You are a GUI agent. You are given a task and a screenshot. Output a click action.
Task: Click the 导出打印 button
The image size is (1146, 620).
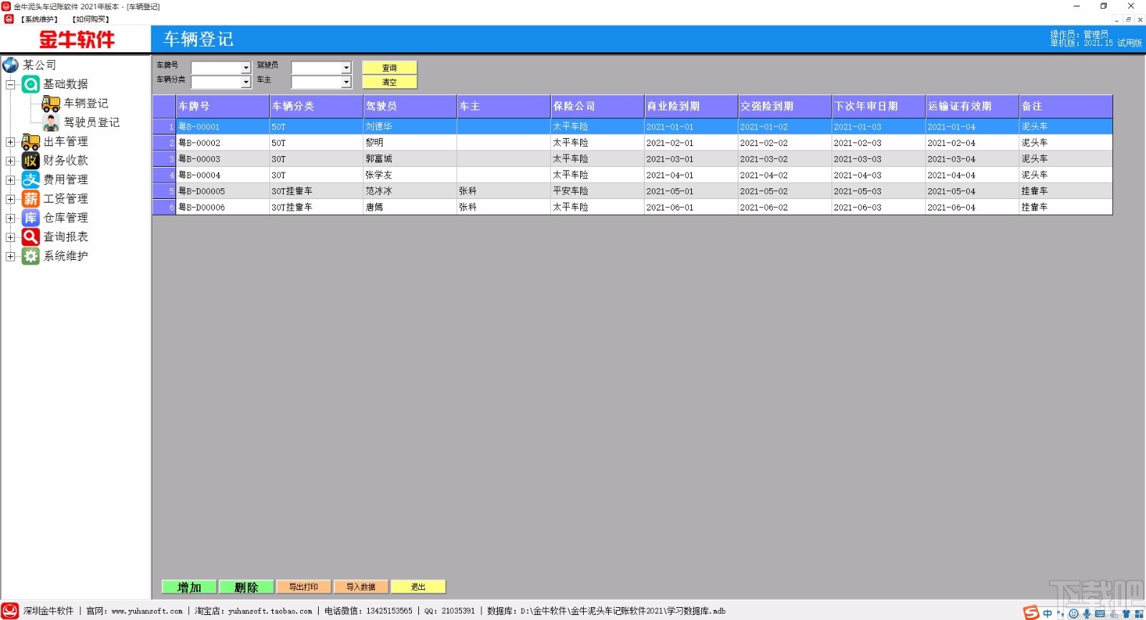[304, 587]
